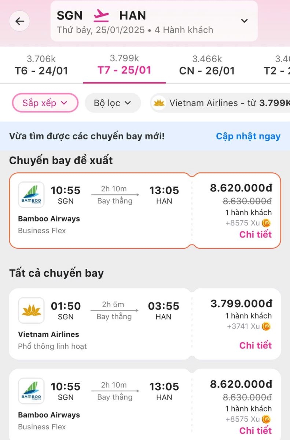
Task: Open Chi tiết for the suggested Bamboo flight
Action: 256,234
